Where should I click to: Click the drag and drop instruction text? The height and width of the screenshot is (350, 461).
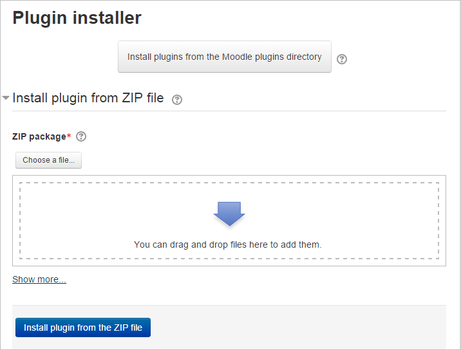[x=227, y=244]
